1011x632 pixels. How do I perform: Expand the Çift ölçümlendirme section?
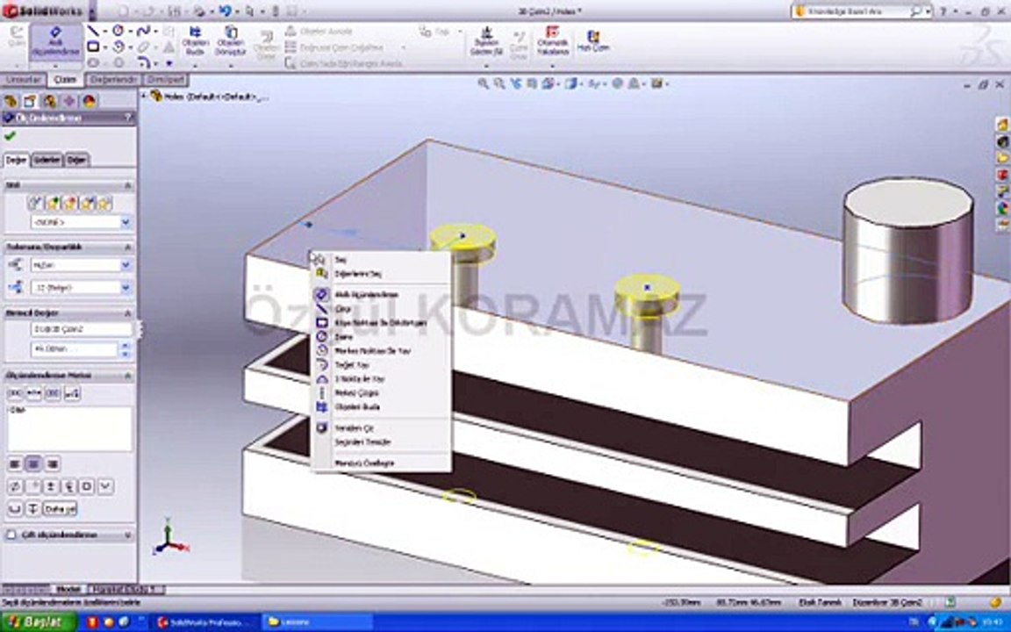click(x=127, y=535)
